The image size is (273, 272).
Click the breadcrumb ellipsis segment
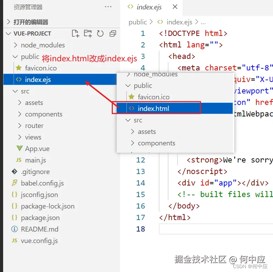(203, 22)
